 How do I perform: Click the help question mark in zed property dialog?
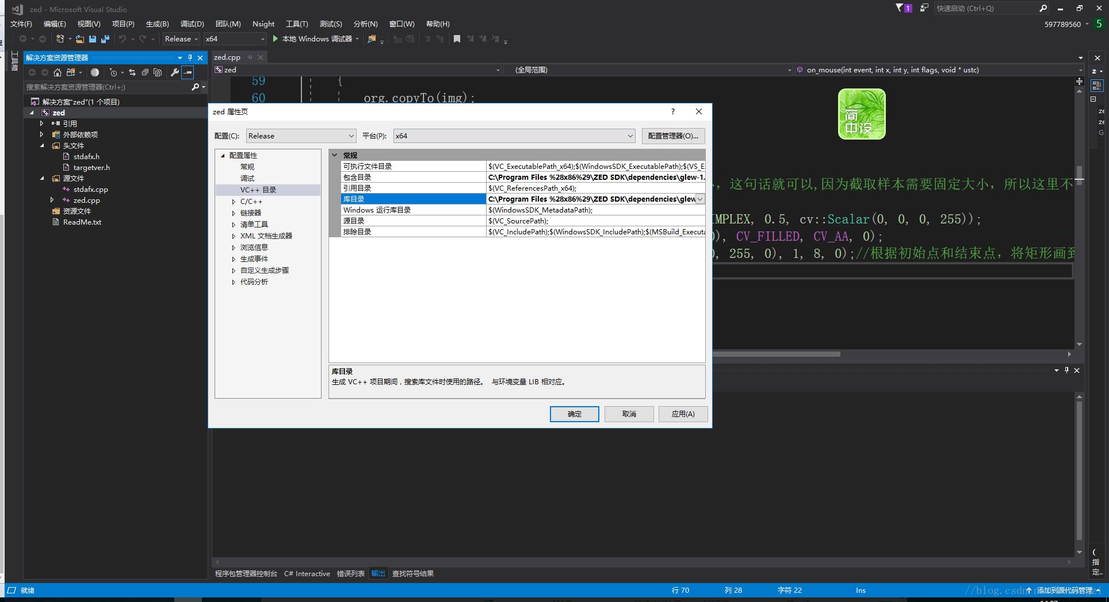click(x=672, y=111)
